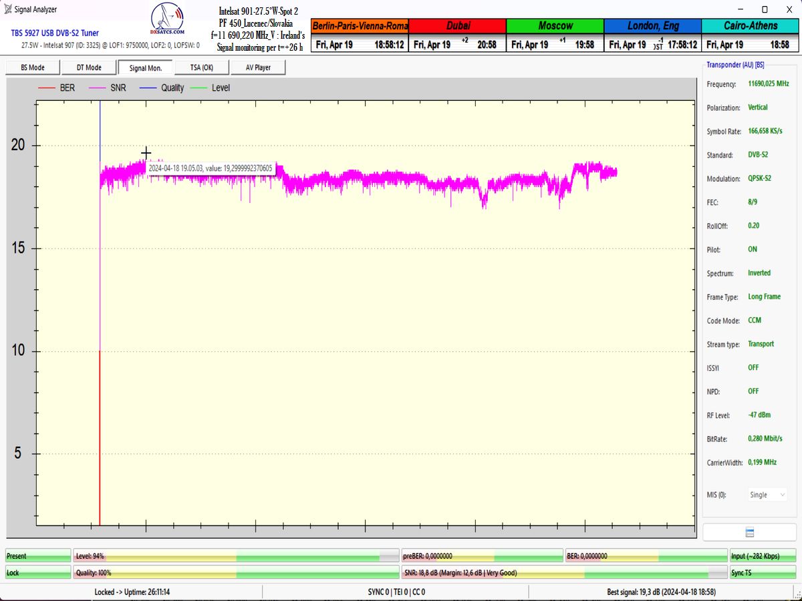
Task: Click the Lock status indicator
Action: click(38, 572)
